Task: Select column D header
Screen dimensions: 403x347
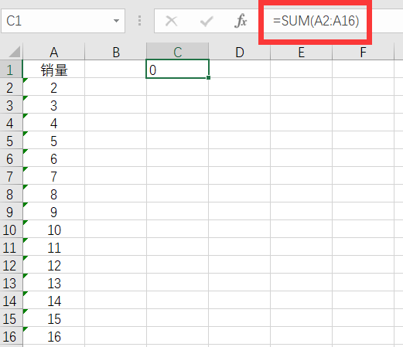Action: point(239,52)
